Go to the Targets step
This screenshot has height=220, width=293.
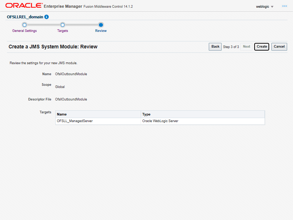pyautogui.click(x=63, y=31)
